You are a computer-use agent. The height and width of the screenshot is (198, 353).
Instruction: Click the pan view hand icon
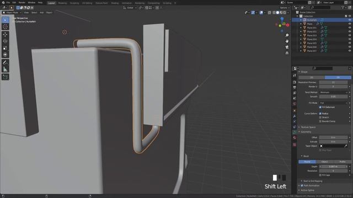[x=287, y=41]
